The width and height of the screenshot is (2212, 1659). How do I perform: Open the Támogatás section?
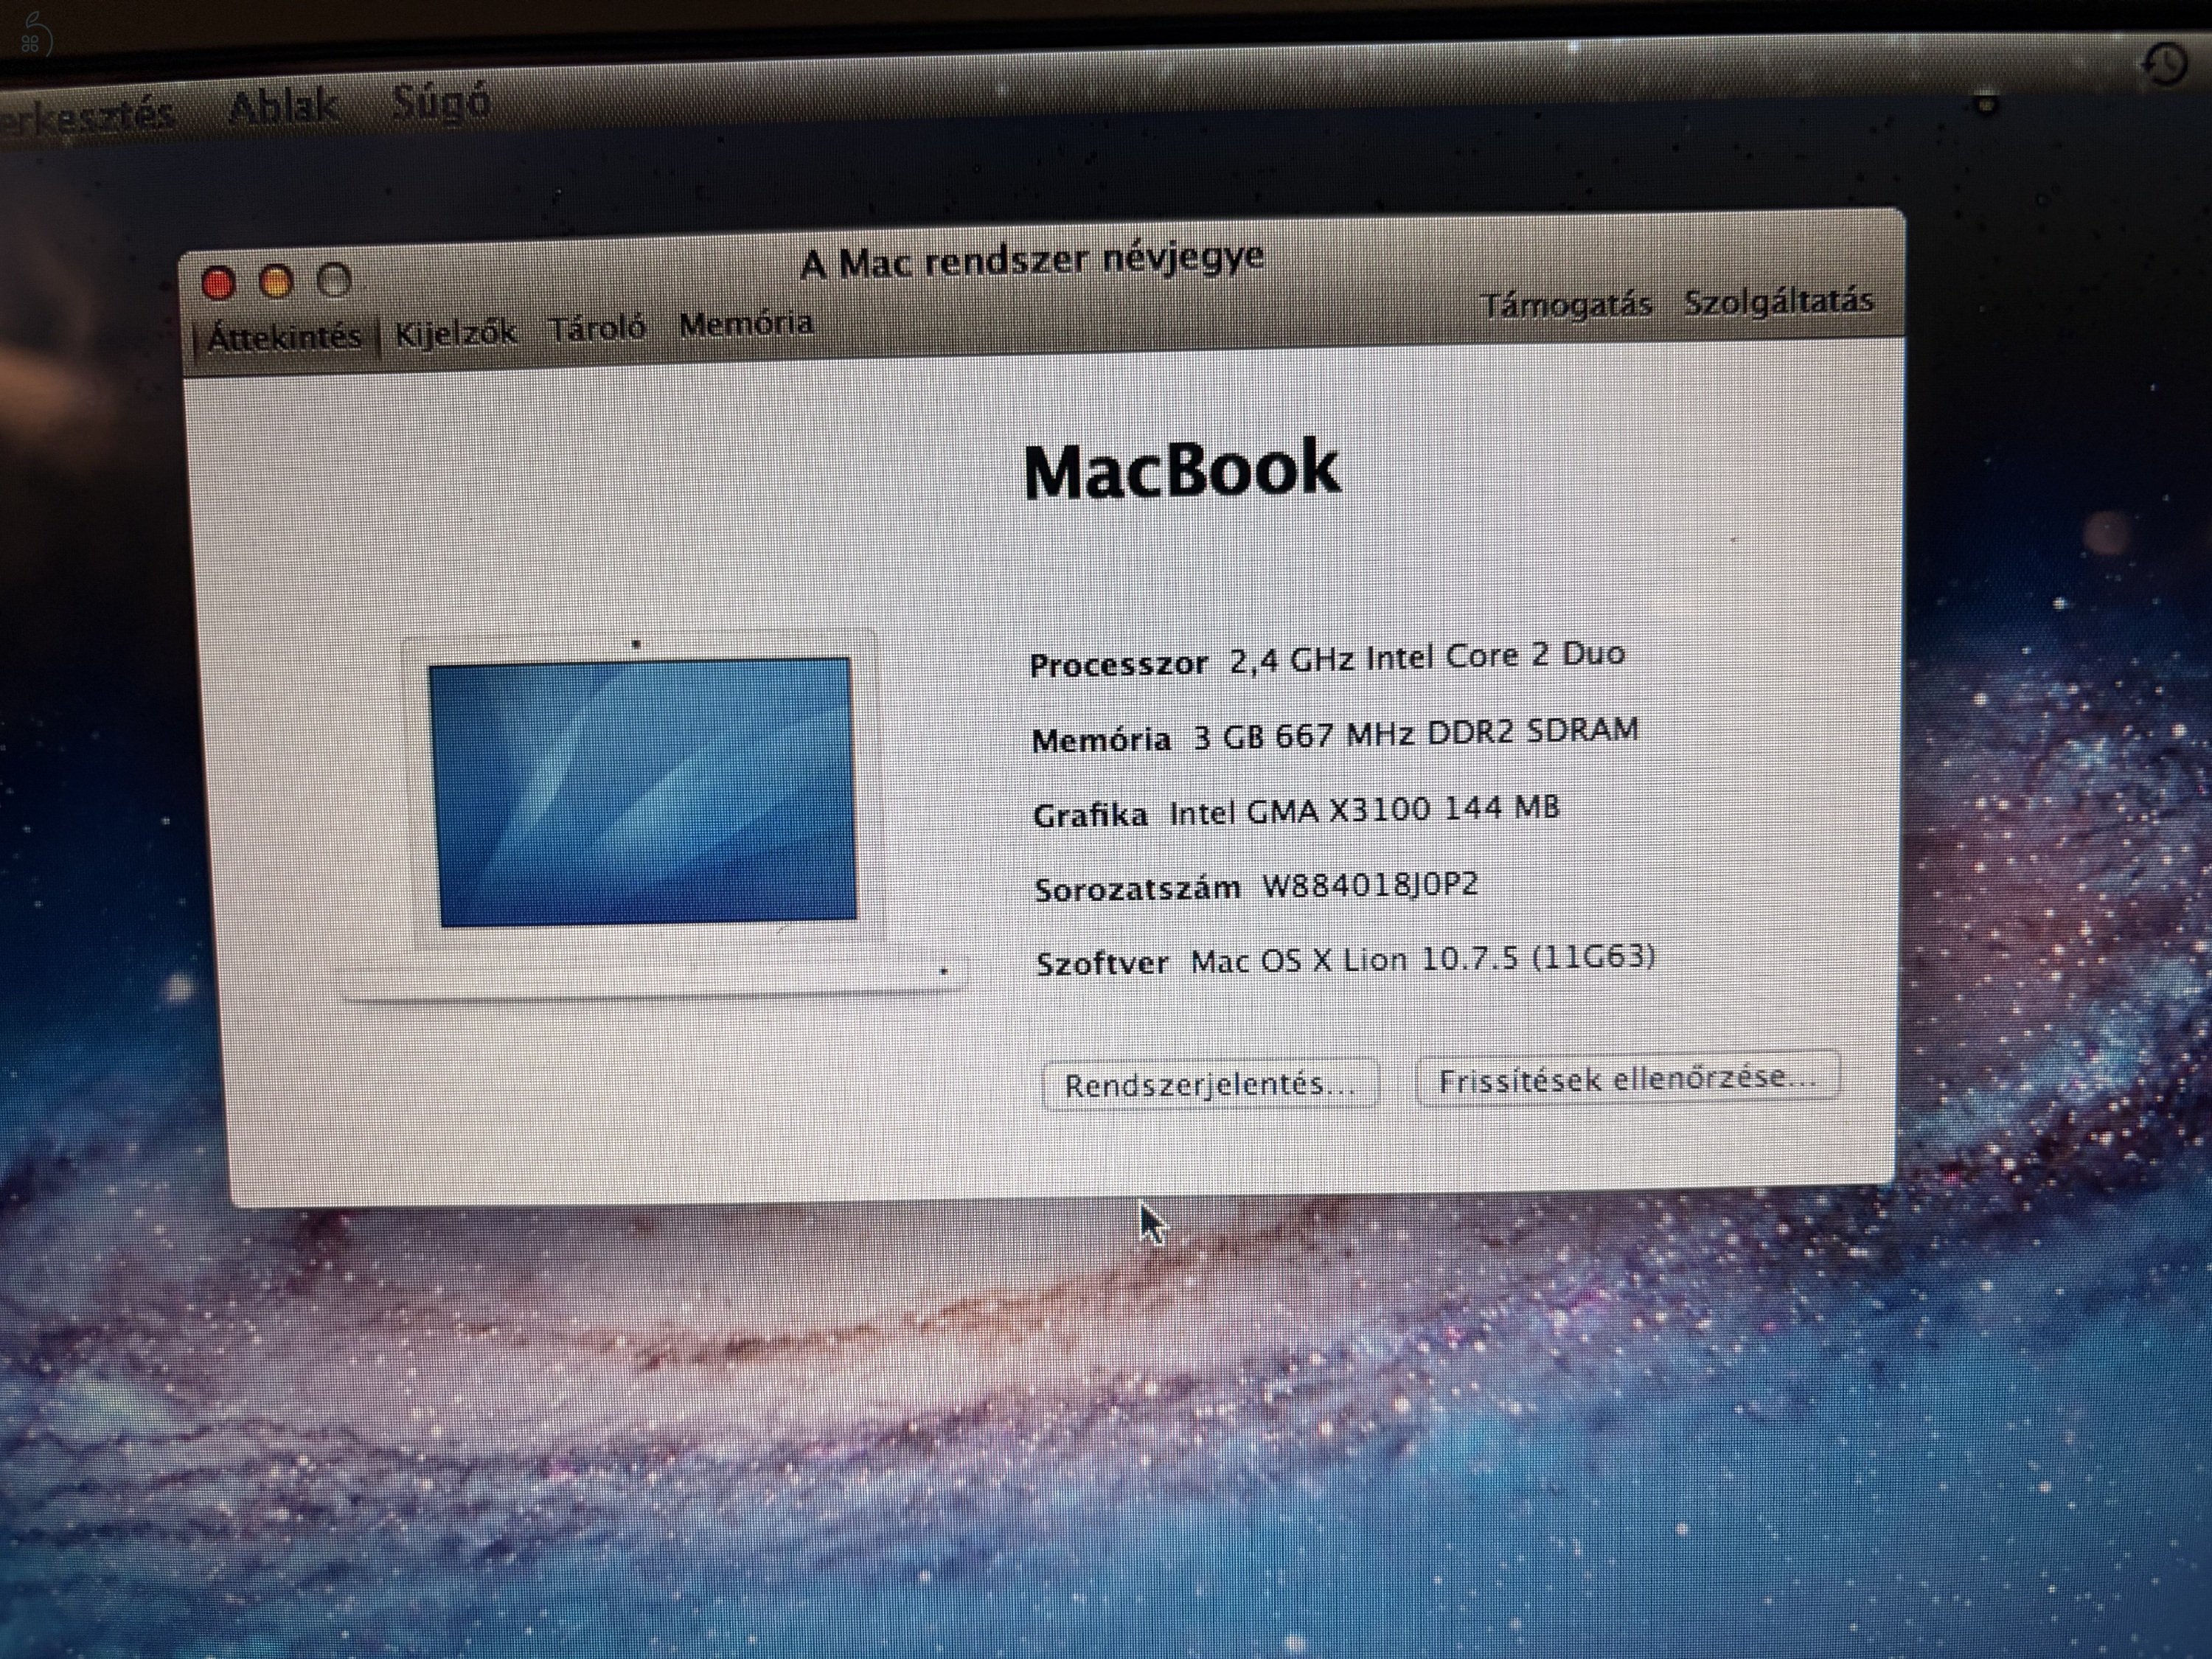click(1568, 303)
